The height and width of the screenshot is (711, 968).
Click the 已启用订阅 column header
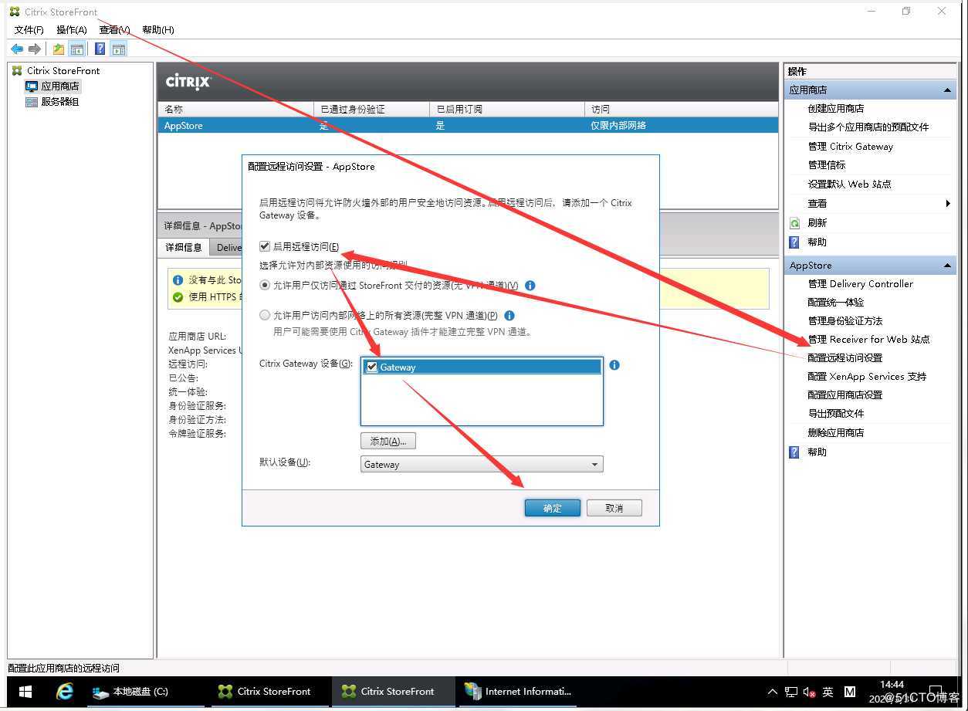tap(506, 110)
